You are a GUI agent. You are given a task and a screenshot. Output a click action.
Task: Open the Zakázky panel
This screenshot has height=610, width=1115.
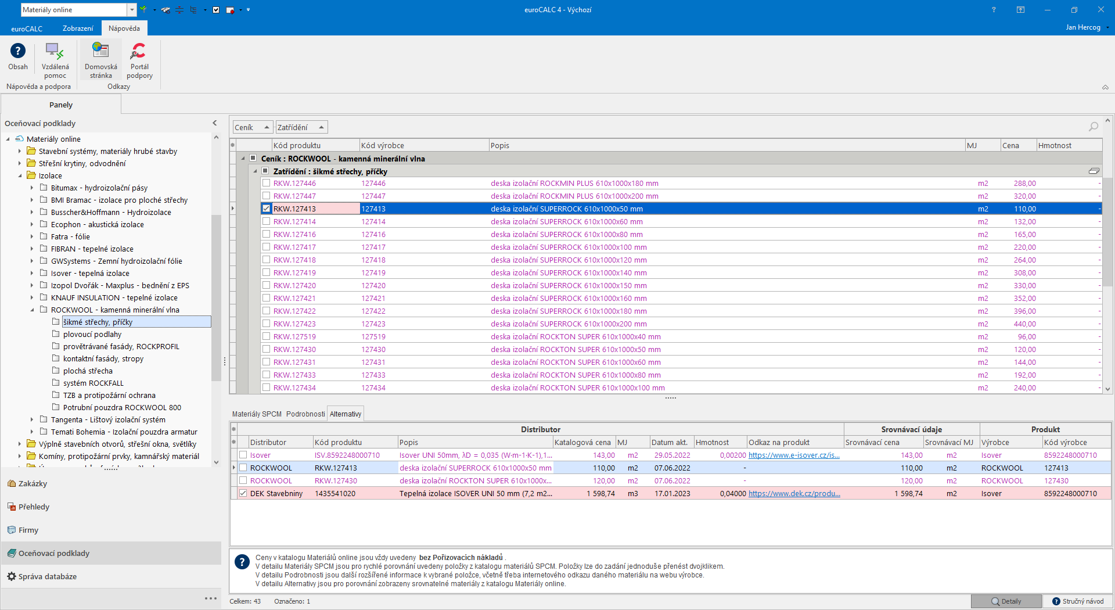[111, 483]
